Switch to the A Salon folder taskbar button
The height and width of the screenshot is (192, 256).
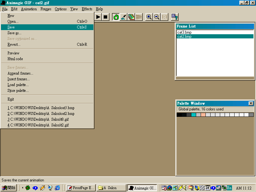(111, 188)
